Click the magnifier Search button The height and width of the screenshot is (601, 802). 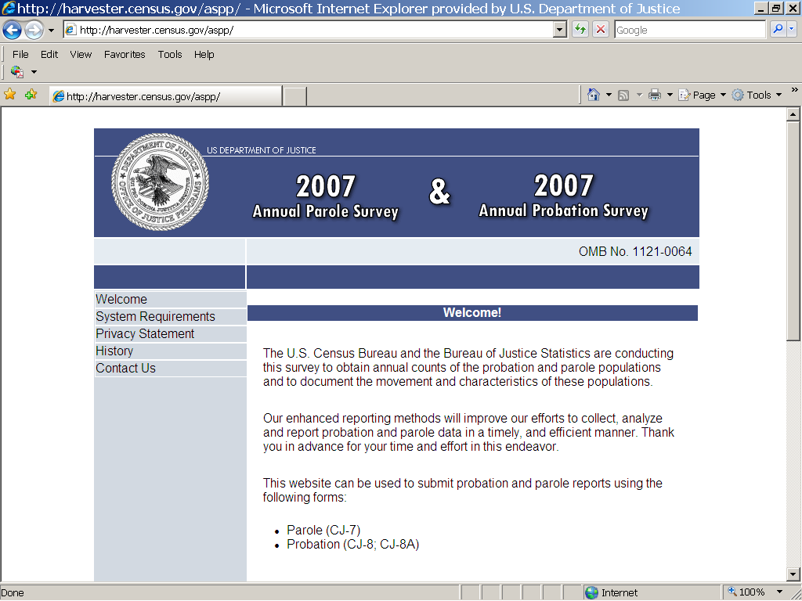tap(778, 30)
